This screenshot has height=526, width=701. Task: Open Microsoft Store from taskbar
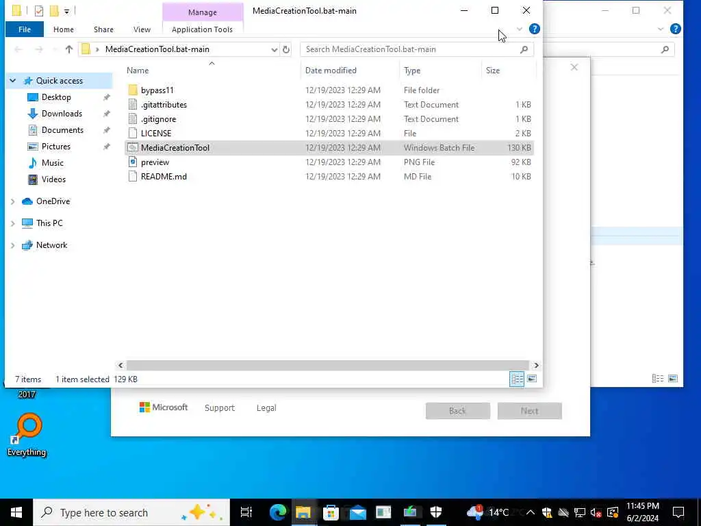tap(331, 512)
